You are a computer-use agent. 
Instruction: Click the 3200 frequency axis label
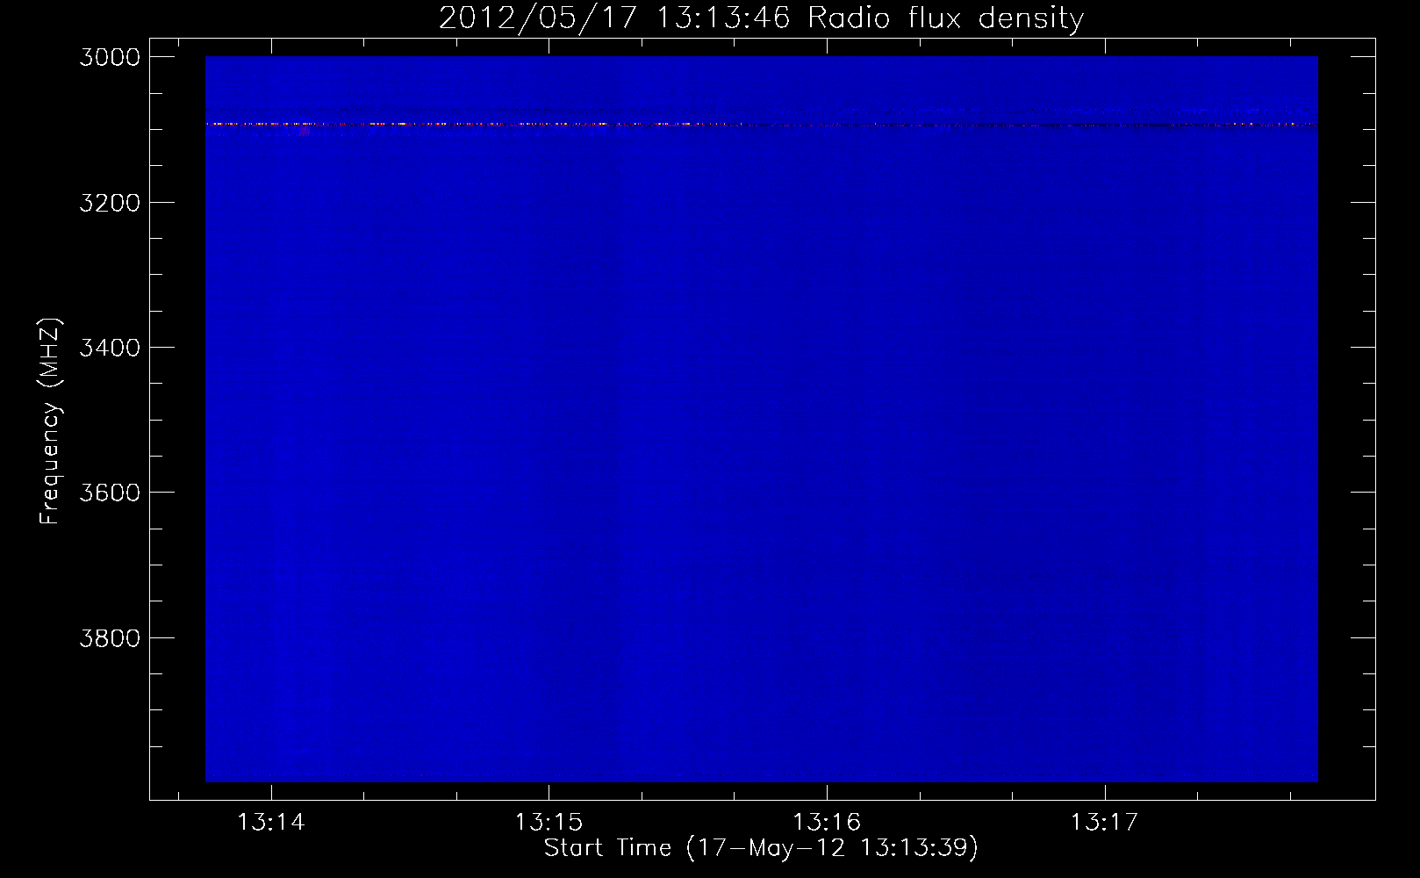pyautogui.click(x=110, y=202)
